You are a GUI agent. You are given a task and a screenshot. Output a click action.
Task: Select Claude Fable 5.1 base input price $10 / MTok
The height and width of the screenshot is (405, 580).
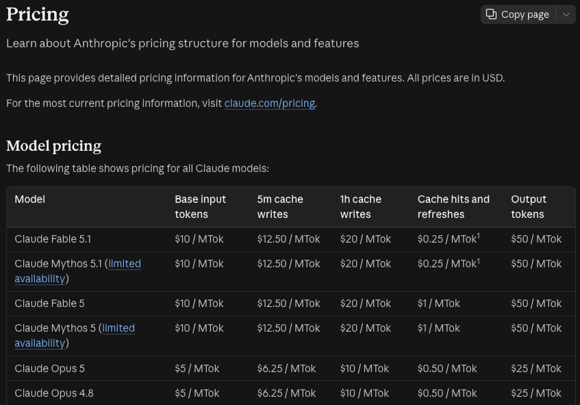(x=199, y=239)
